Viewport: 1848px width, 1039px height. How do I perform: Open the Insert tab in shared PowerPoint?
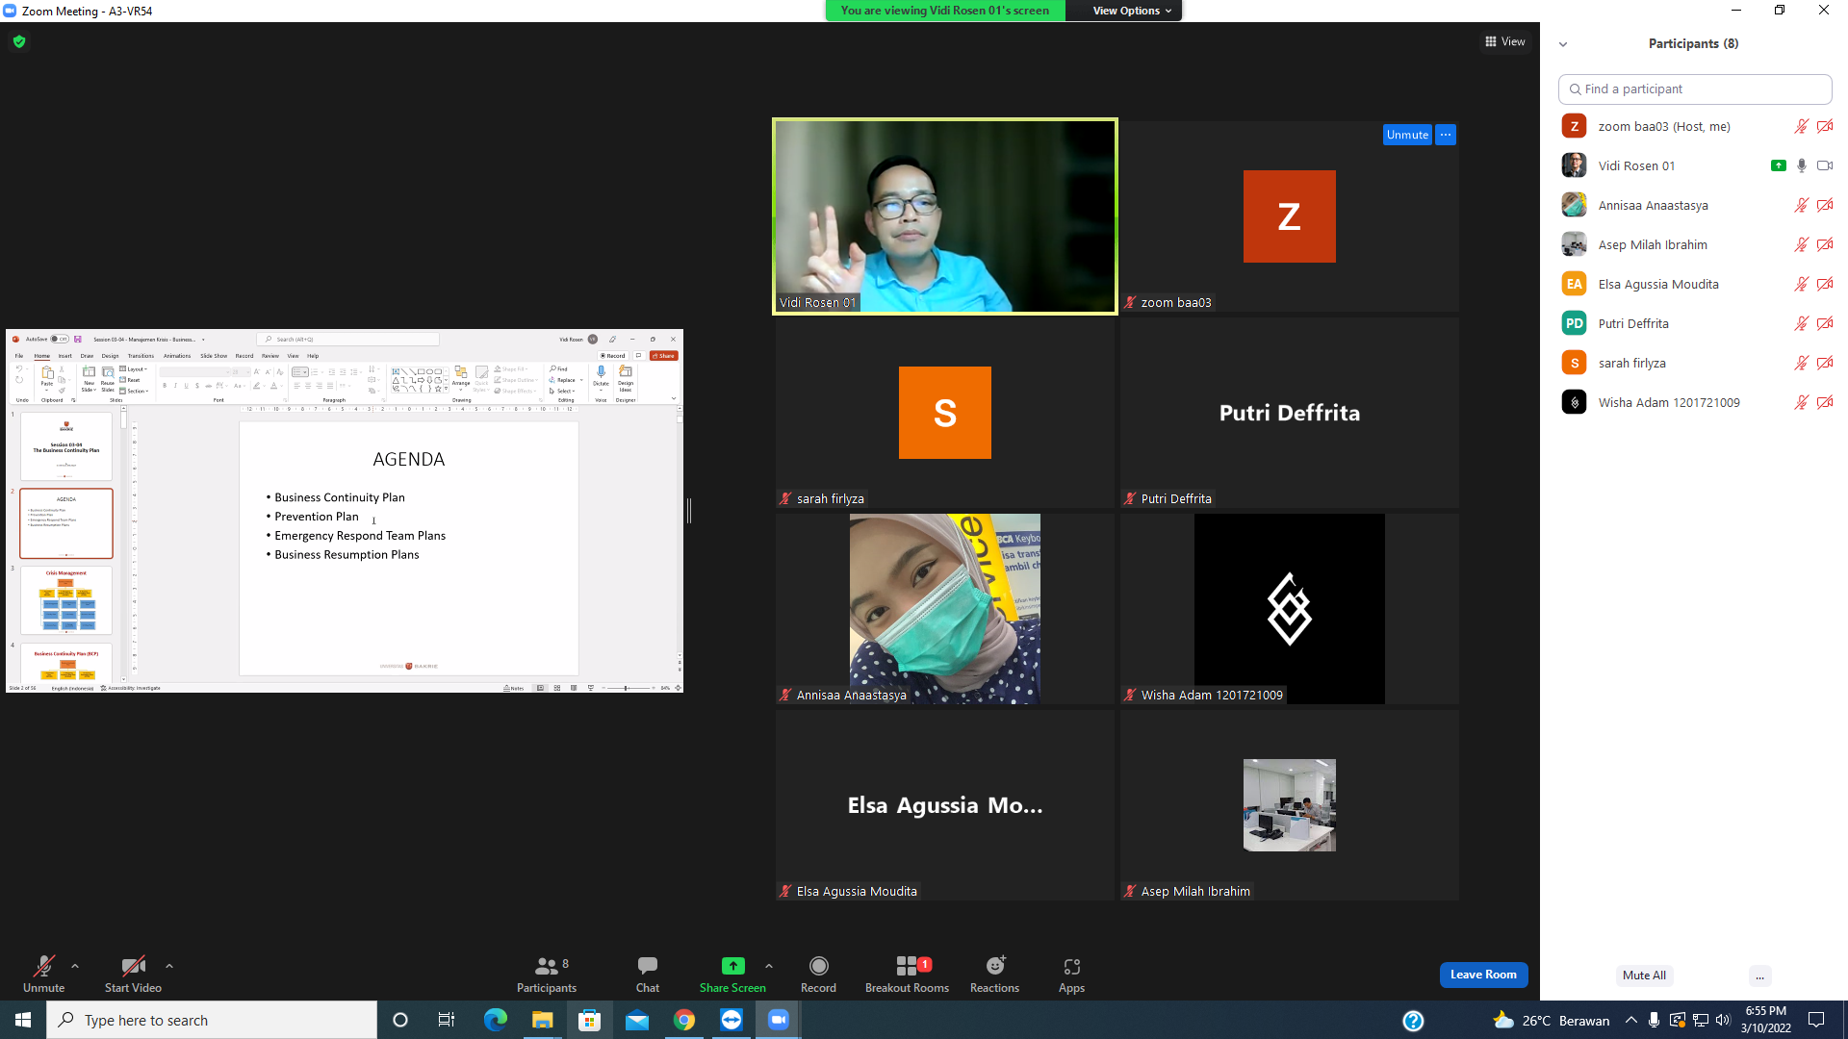point(64,356)
